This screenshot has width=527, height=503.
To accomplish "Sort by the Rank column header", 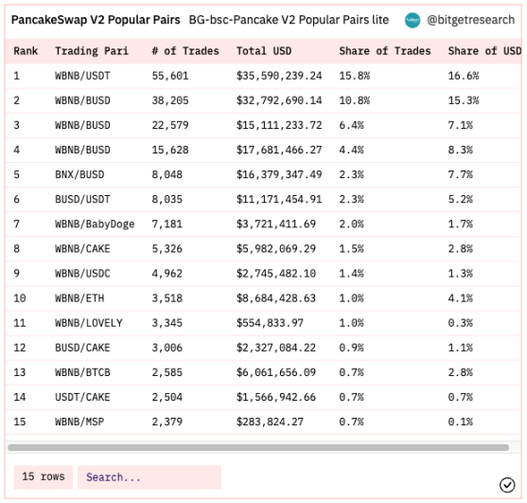I will (x=26, y=51).
